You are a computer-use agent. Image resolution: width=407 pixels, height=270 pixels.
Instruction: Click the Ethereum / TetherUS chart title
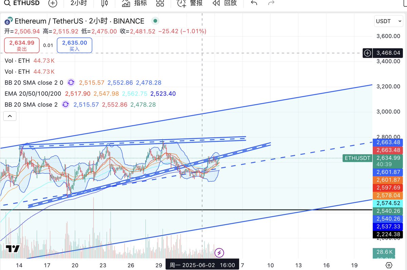(80, 21)
